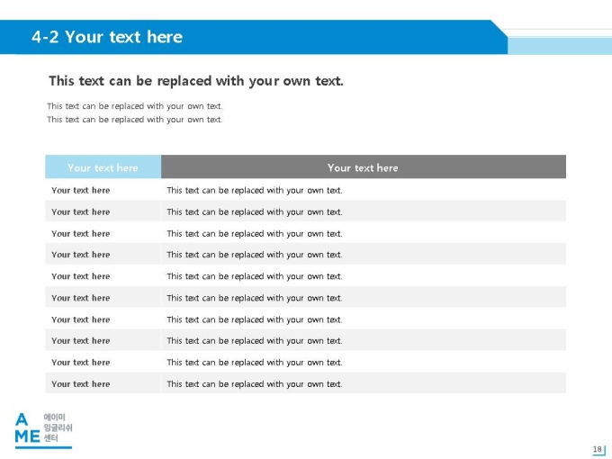Click the Korean text '에이미 잉글리쉬 센터'

58,427
